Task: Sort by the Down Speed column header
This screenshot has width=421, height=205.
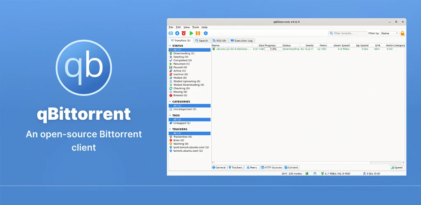Action: (x=339, y=46)
